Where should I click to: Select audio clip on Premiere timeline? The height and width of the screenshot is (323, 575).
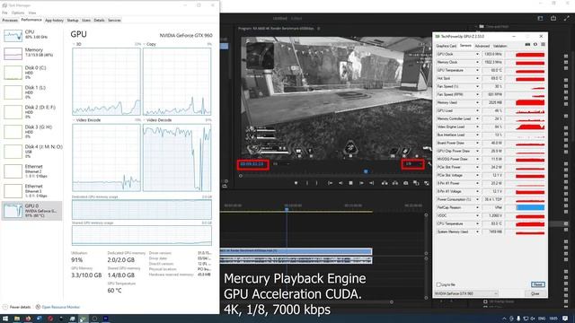(x=296, y=259)
